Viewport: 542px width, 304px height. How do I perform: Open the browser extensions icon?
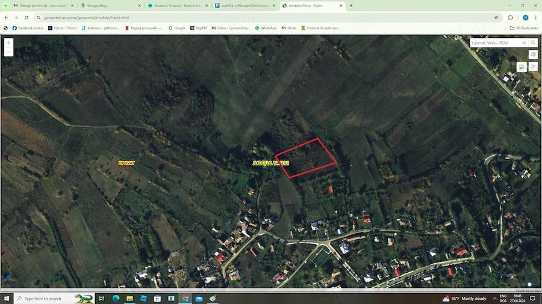coord(511,17)
